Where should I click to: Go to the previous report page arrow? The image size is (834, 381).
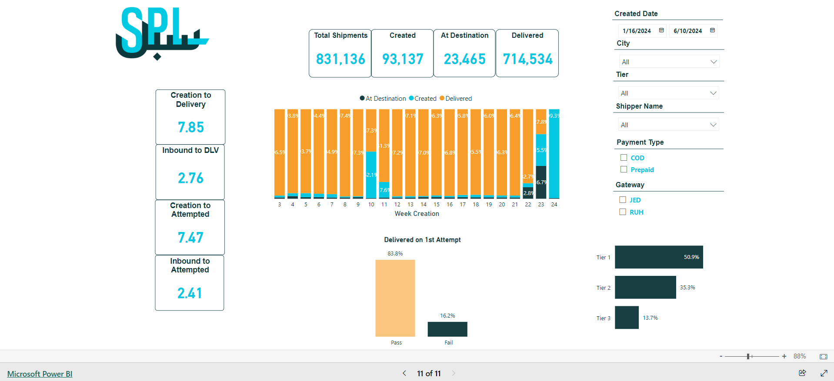404,373
